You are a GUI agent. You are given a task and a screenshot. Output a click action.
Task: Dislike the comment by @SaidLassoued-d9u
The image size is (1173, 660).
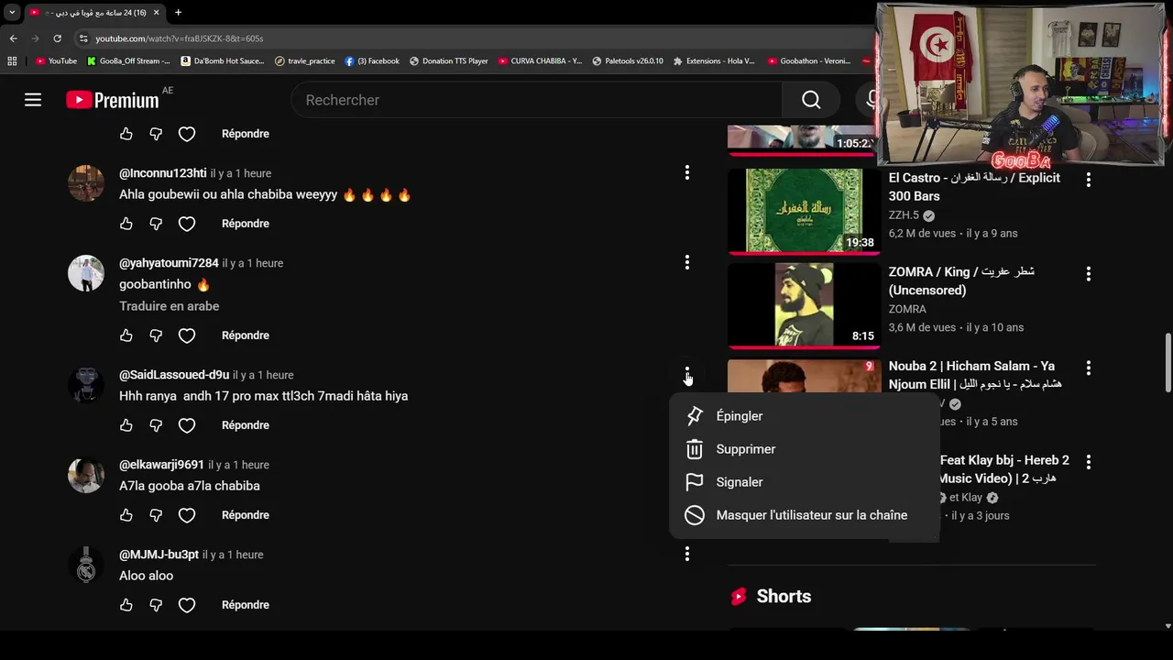pyautogui.click(x=156, y=425)
